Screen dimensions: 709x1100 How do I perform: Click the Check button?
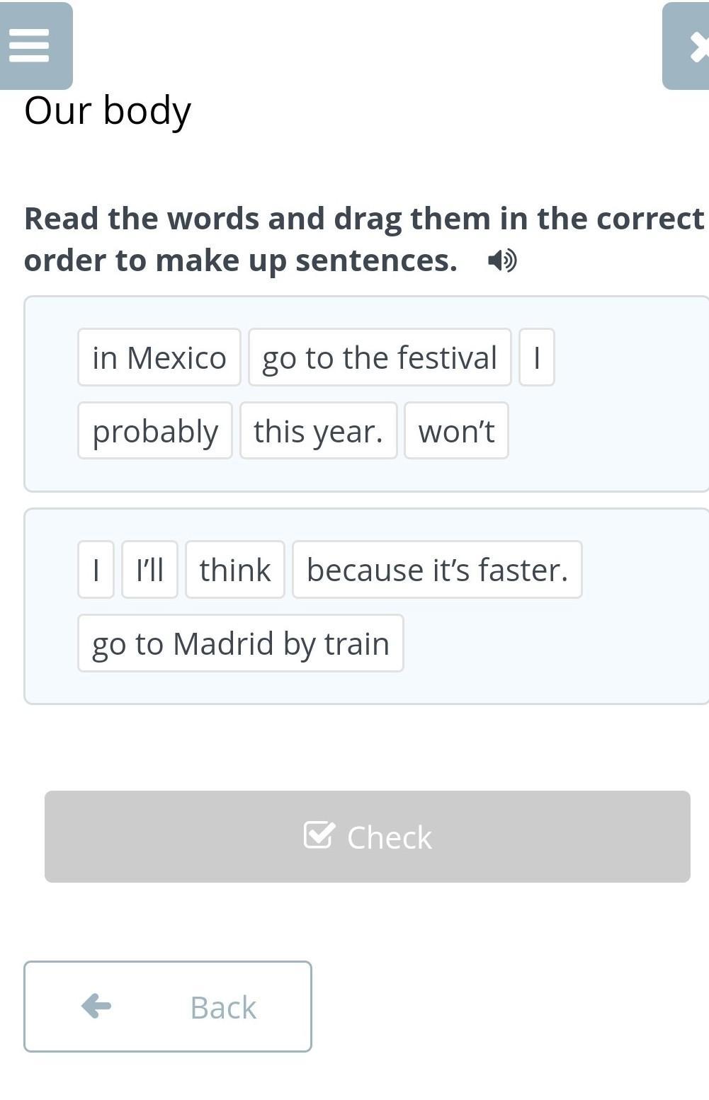(368, 837)
